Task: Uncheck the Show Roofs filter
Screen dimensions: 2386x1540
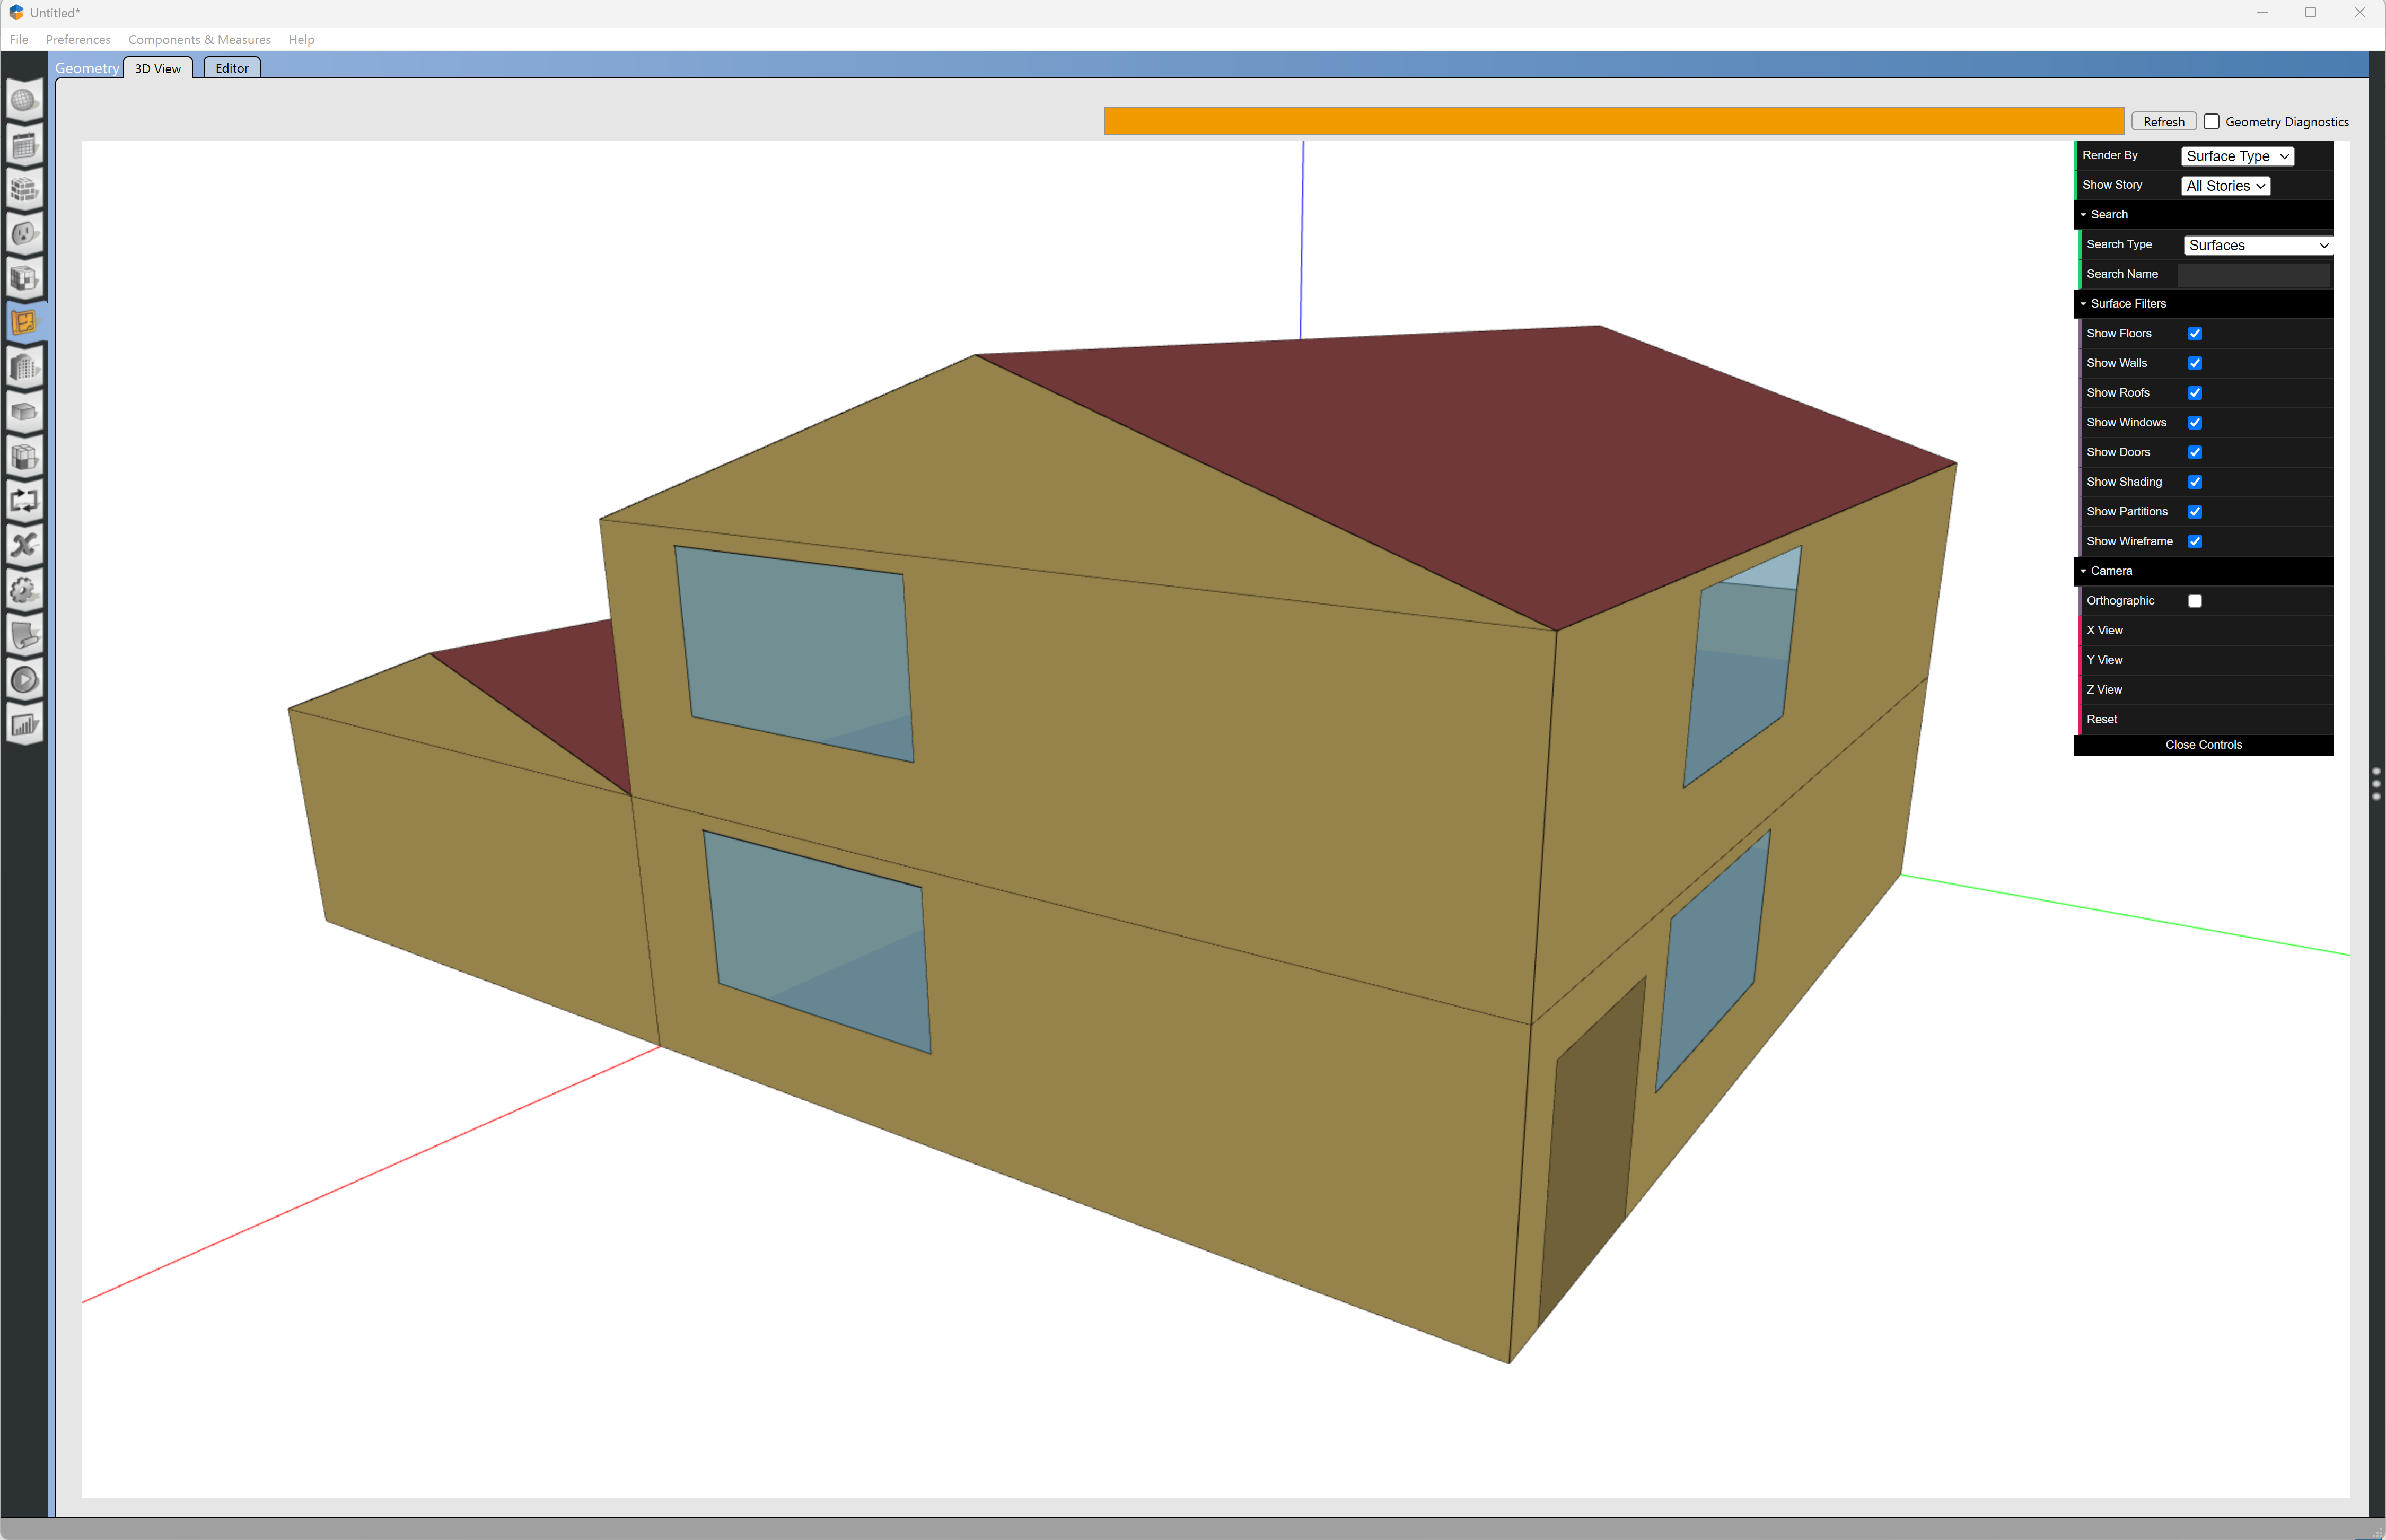Action: coord(2195,392)
